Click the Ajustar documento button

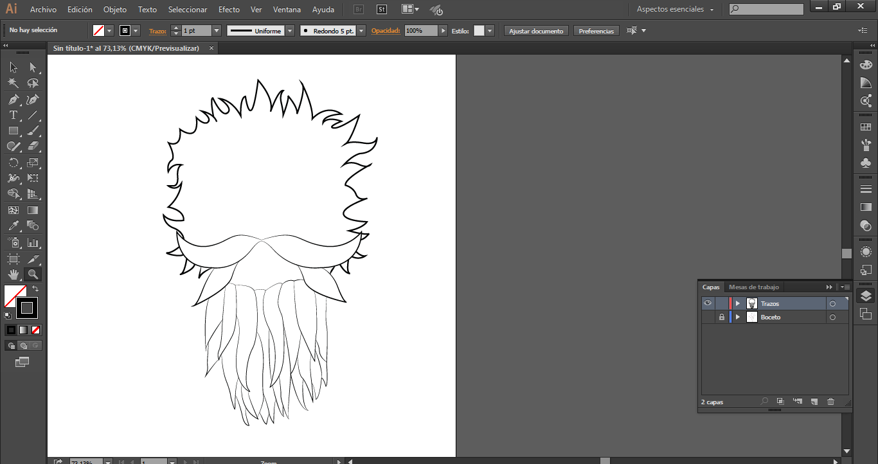point(536,31)
